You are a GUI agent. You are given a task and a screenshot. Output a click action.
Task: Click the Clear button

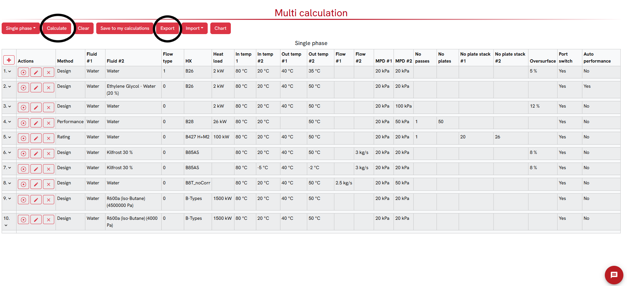click(x=84, y=28)
